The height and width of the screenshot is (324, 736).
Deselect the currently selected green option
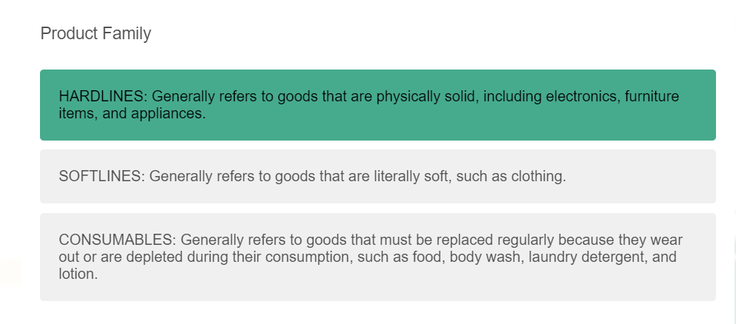point(378,105)
